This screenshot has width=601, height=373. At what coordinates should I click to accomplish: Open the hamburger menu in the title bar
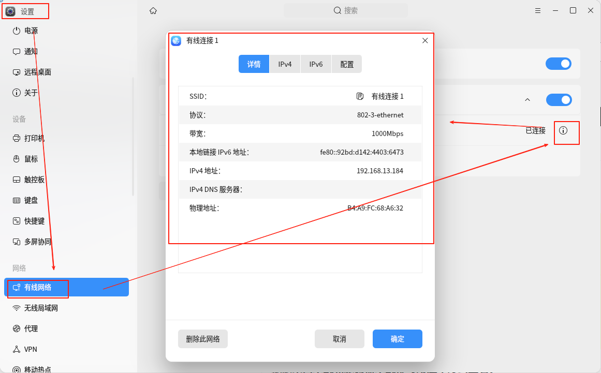(538, 10)
